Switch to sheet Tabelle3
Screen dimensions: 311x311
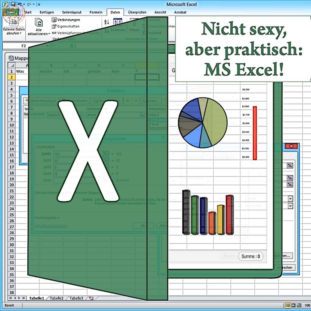(x=76, y=298)
